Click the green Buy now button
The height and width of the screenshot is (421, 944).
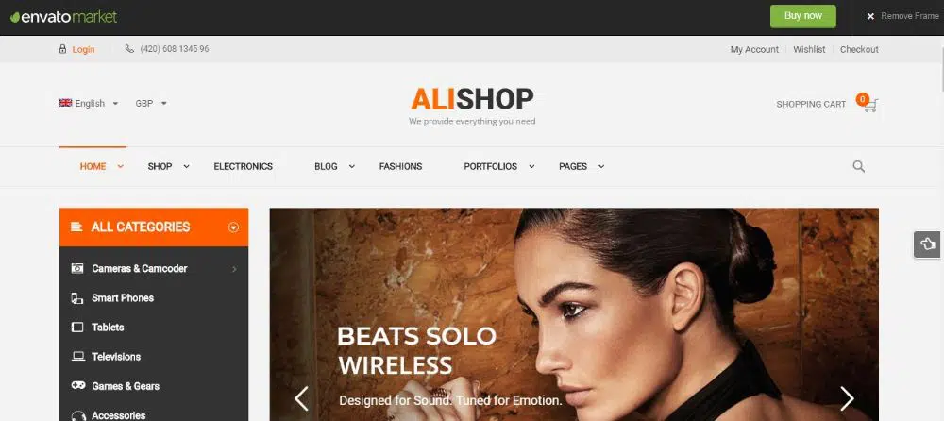pyautogui.click(x=803, y=16)
